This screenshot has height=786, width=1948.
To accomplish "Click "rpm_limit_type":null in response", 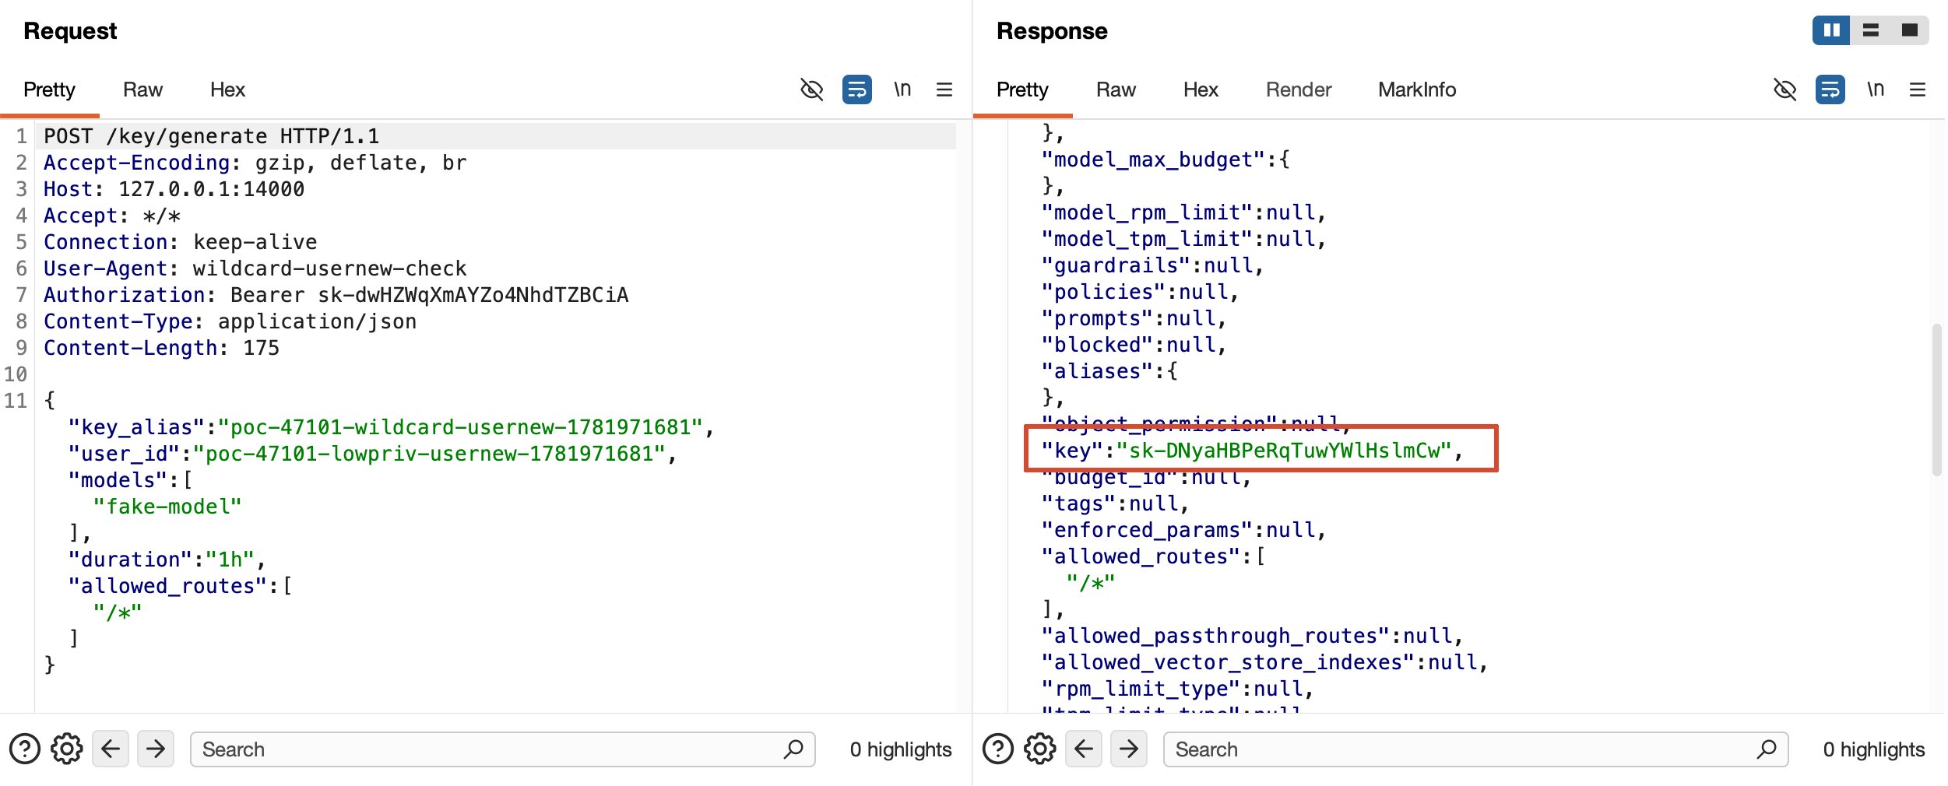I will tap(1177, 689).
